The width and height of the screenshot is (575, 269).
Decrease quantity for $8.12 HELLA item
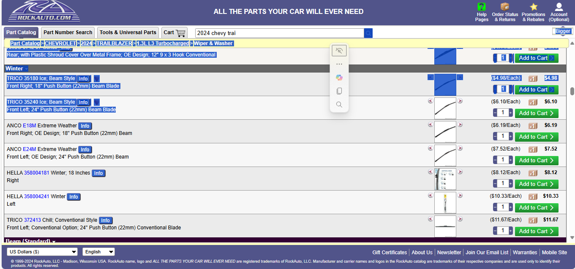pos(495,184)
